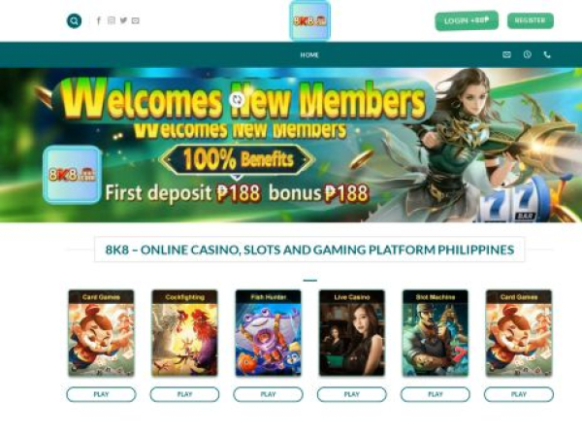Viewport: 582px width, 437px height.
Task: Click the 8K8 online casino heading
Action: click(309, 250)
